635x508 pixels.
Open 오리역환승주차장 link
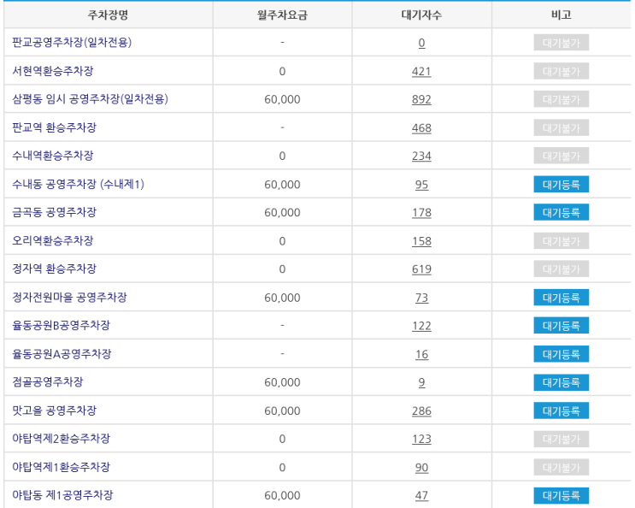53,240
